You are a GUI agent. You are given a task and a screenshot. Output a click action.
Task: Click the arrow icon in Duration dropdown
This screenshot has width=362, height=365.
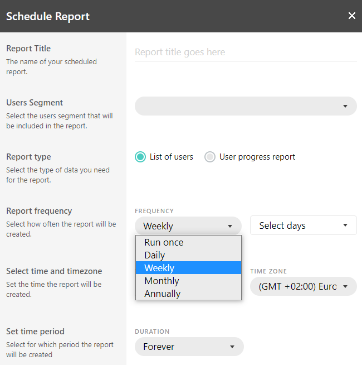coord(232,347)
